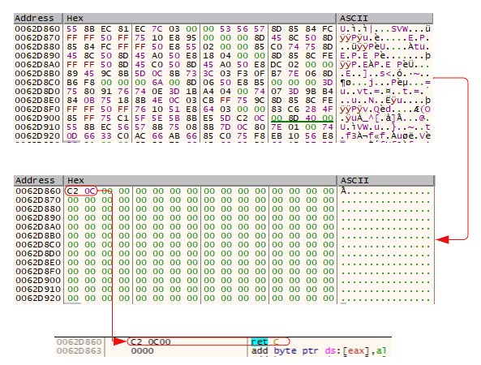
Task: Select address 0062D890 in the upper dump
Action: click(x=37, y=55)
